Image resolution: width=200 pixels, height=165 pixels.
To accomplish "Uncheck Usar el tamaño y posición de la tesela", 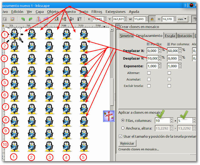I will point(120,136).
